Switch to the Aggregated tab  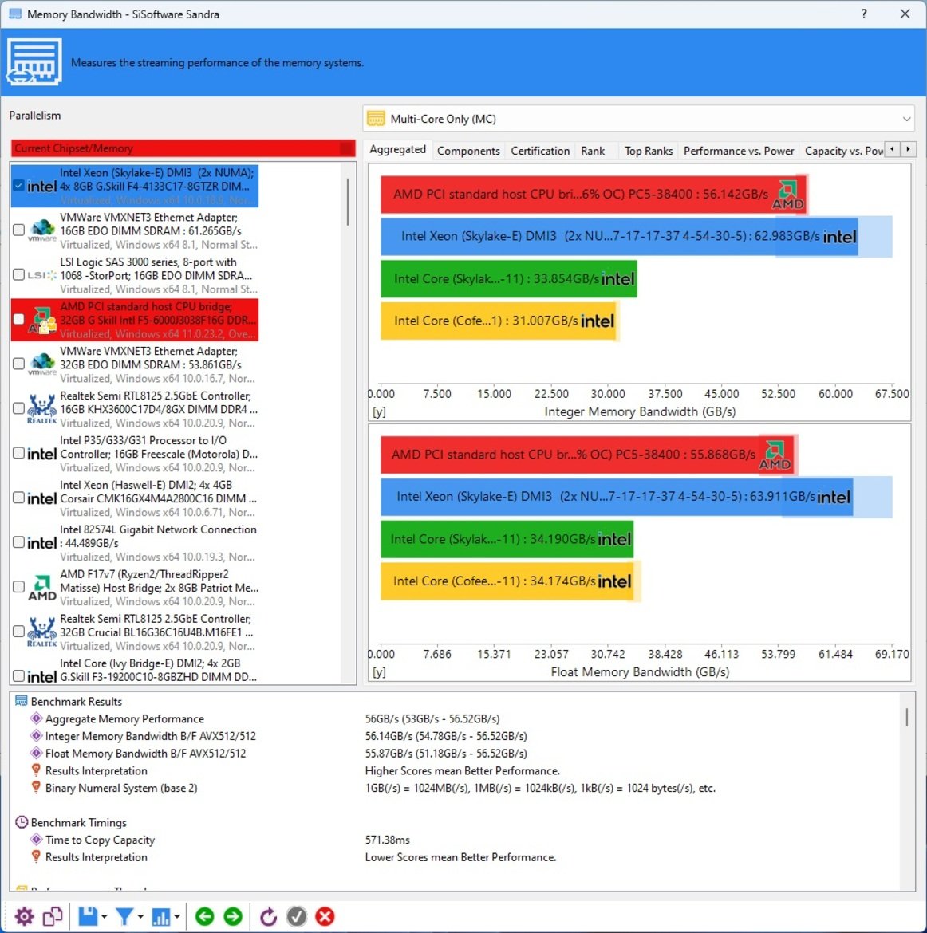click(x=398, y=149)
